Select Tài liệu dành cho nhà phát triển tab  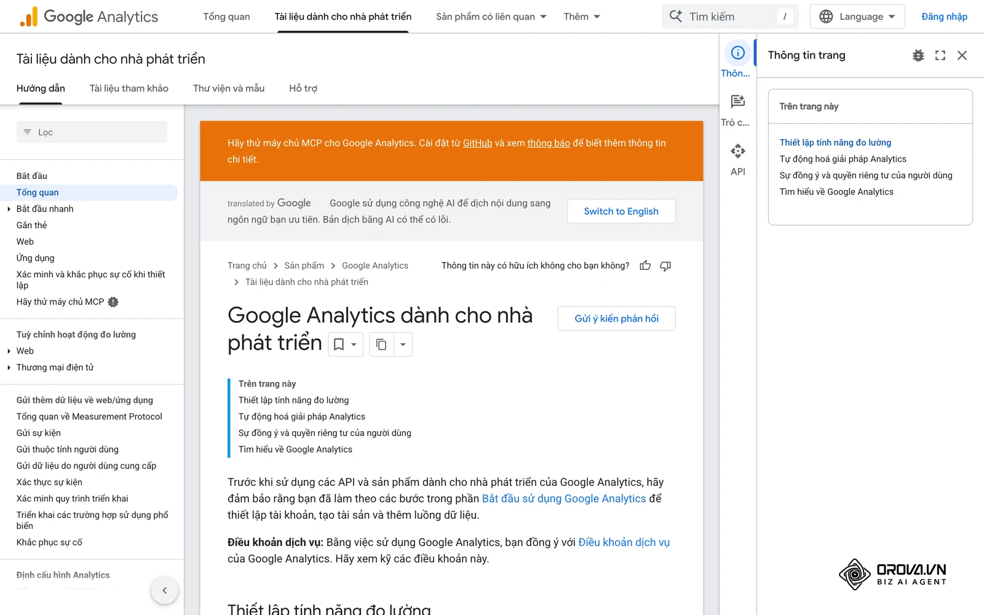pyautogui.click(x=343, y=17)
